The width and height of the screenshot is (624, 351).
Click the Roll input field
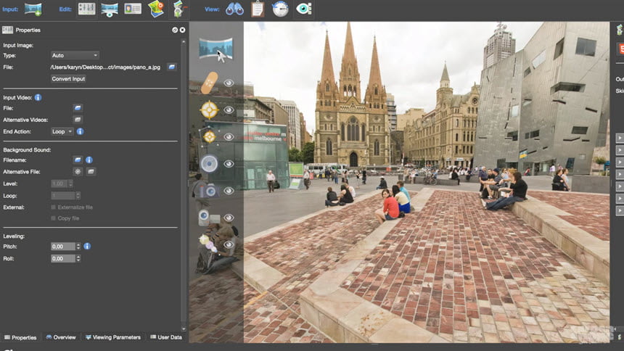click(63, 258)
